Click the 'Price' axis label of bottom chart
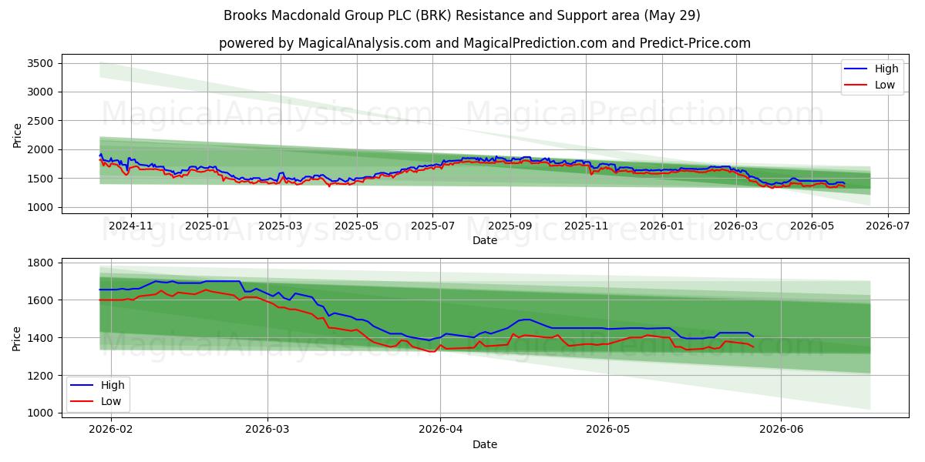This screenshot has width=925, height=462. pyautogui.click(x=17, y=337)
